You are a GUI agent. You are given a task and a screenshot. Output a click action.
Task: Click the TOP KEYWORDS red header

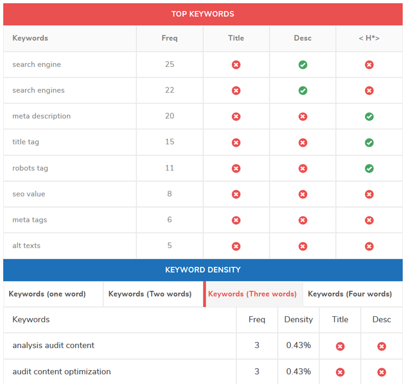click(x=203, y=14)
